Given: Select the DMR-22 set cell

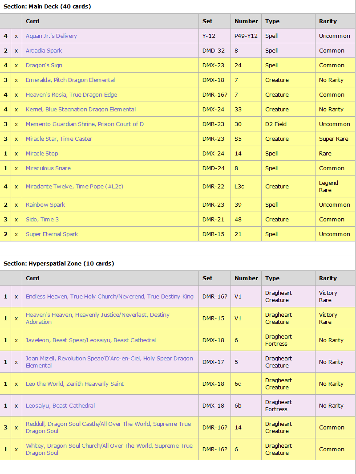Looking at the screenshot, I should point(214,187).
